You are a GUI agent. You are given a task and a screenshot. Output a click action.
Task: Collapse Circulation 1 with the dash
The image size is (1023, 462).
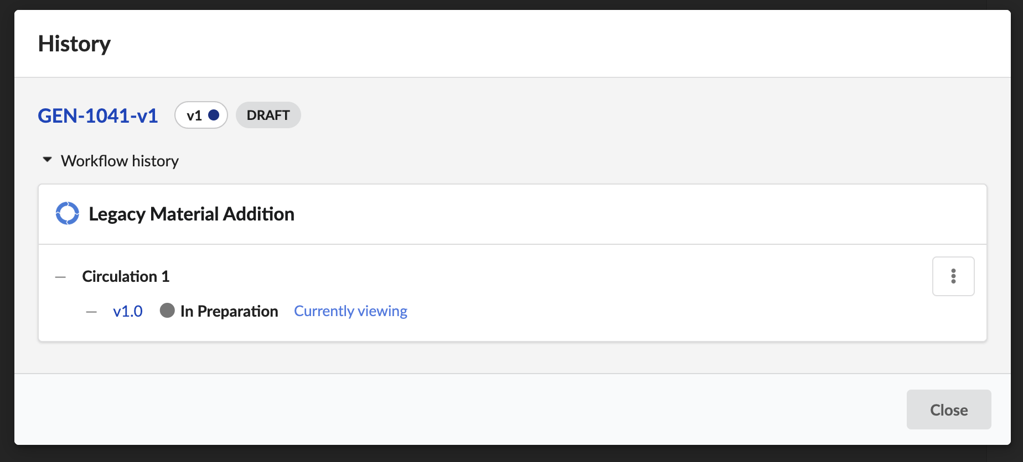(x=61, y=277)
